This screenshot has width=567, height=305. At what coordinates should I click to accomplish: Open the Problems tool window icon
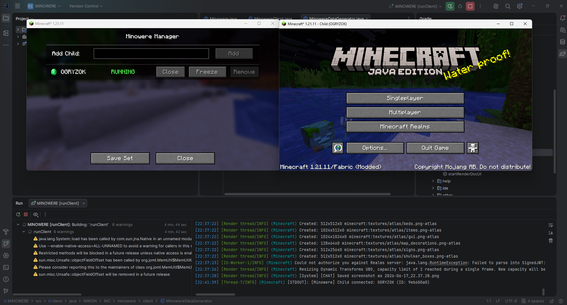point(6,279)
